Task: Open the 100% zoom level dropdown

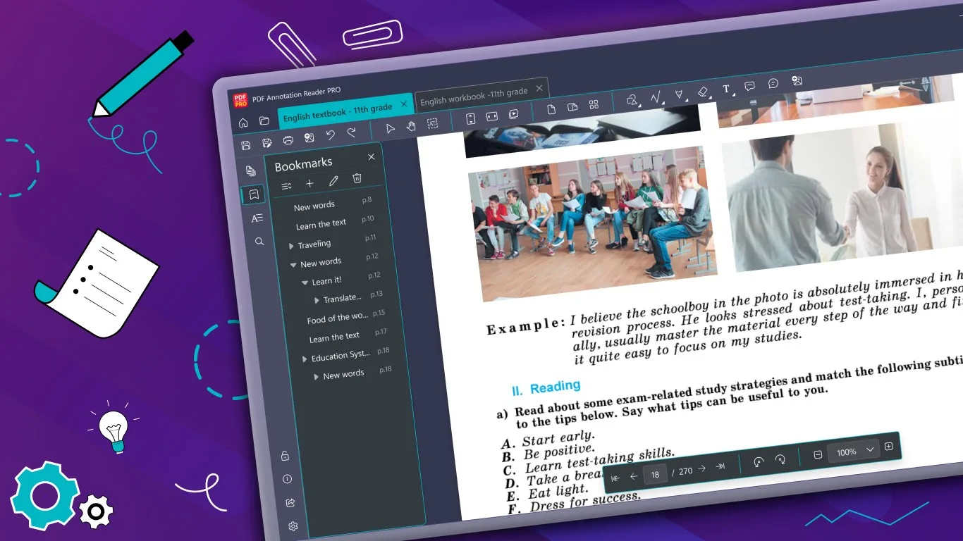Action: 854,451
